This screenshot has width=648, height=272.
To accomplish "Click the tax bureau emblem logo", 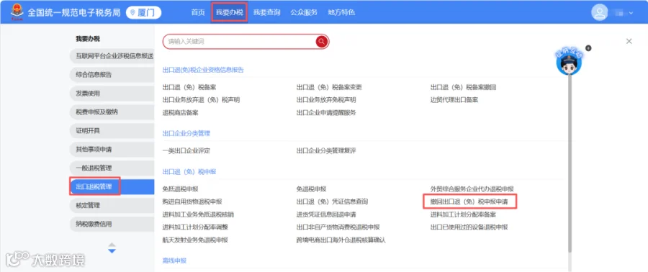I will 17,12.
